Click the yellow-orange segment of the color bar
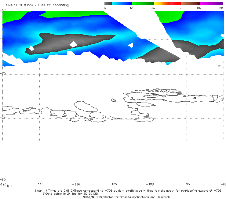Screen dimensions: 226x199 pos(162,4)
